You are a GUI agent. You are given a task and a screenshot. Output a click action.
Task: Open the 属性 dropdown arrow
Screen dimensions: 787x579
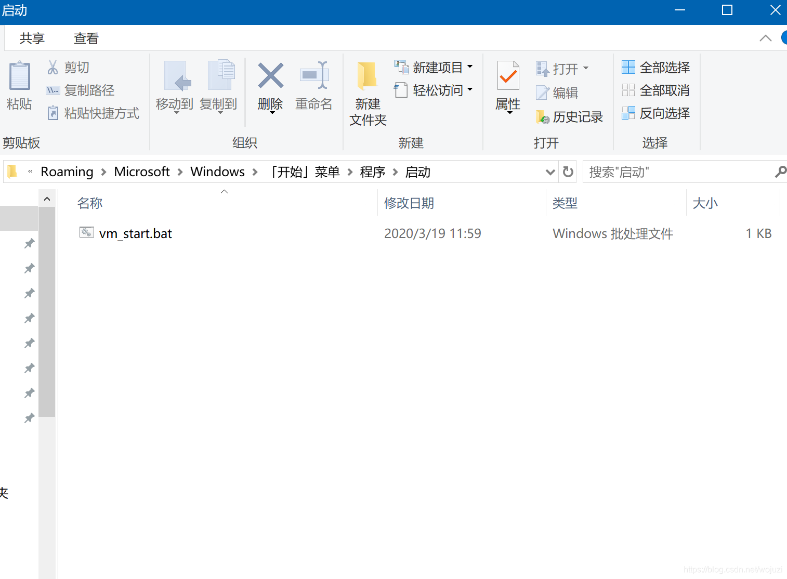pos(510,113)
